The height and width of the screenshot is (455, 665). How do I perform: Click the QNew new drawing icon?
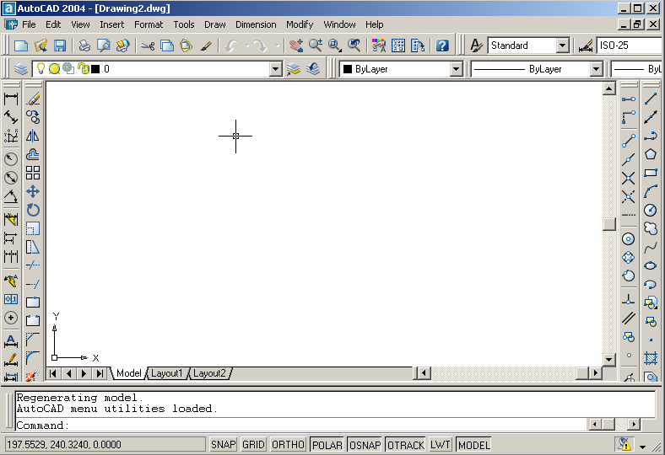(x=21, y=45)
